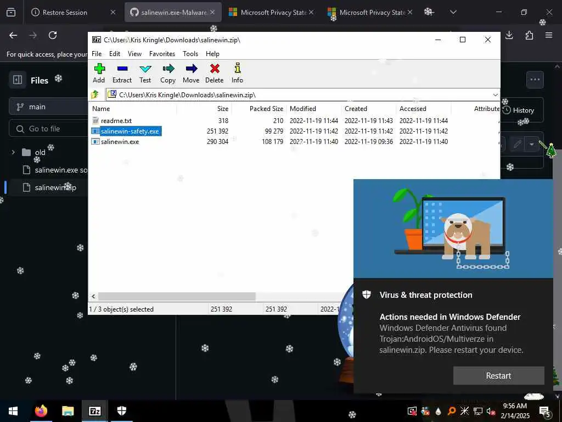Sort by the Name column header
This screenshot has width=562, height=422.
point(133,109)
